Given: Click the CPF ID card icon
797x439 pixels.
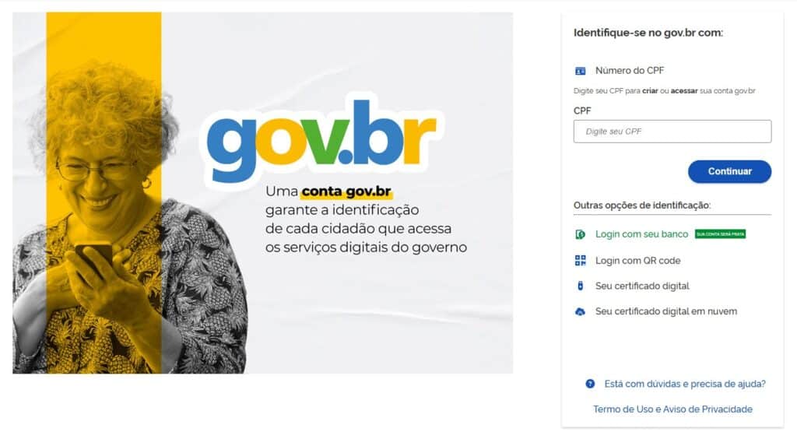Looking at the screenshot, I should point(580,71).
